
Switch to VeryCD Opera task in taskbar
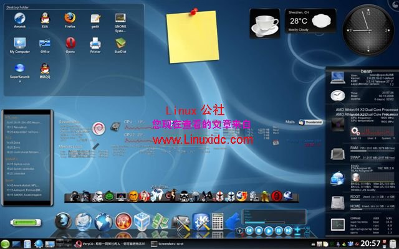click(x=110, y=244)
